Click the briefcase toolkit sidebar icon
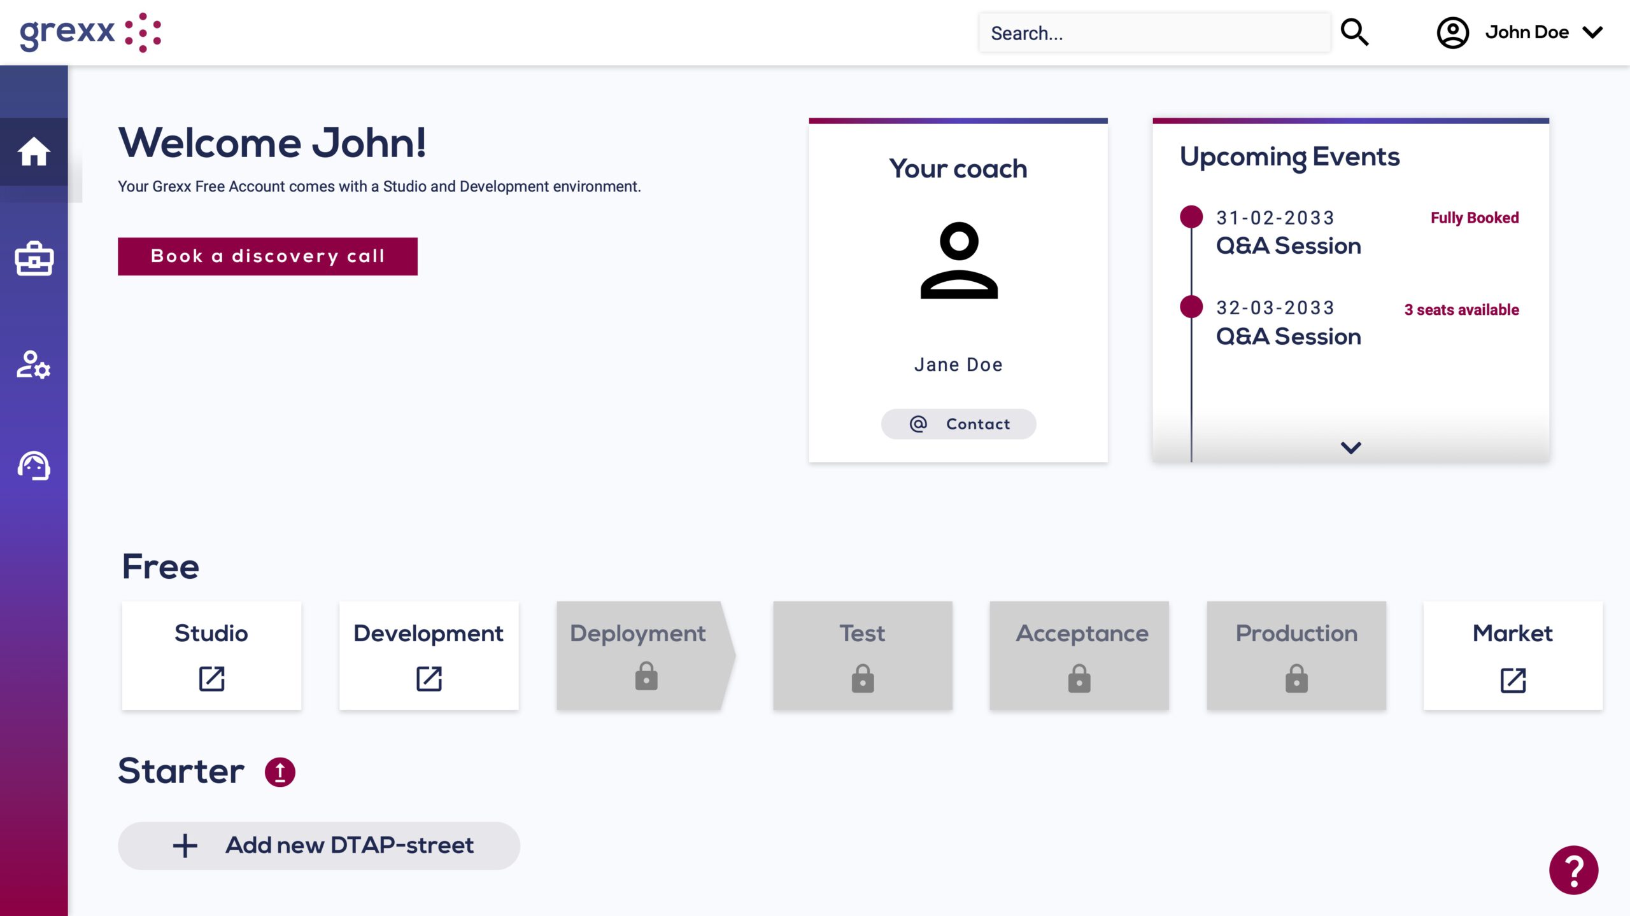 coord(34,258)
